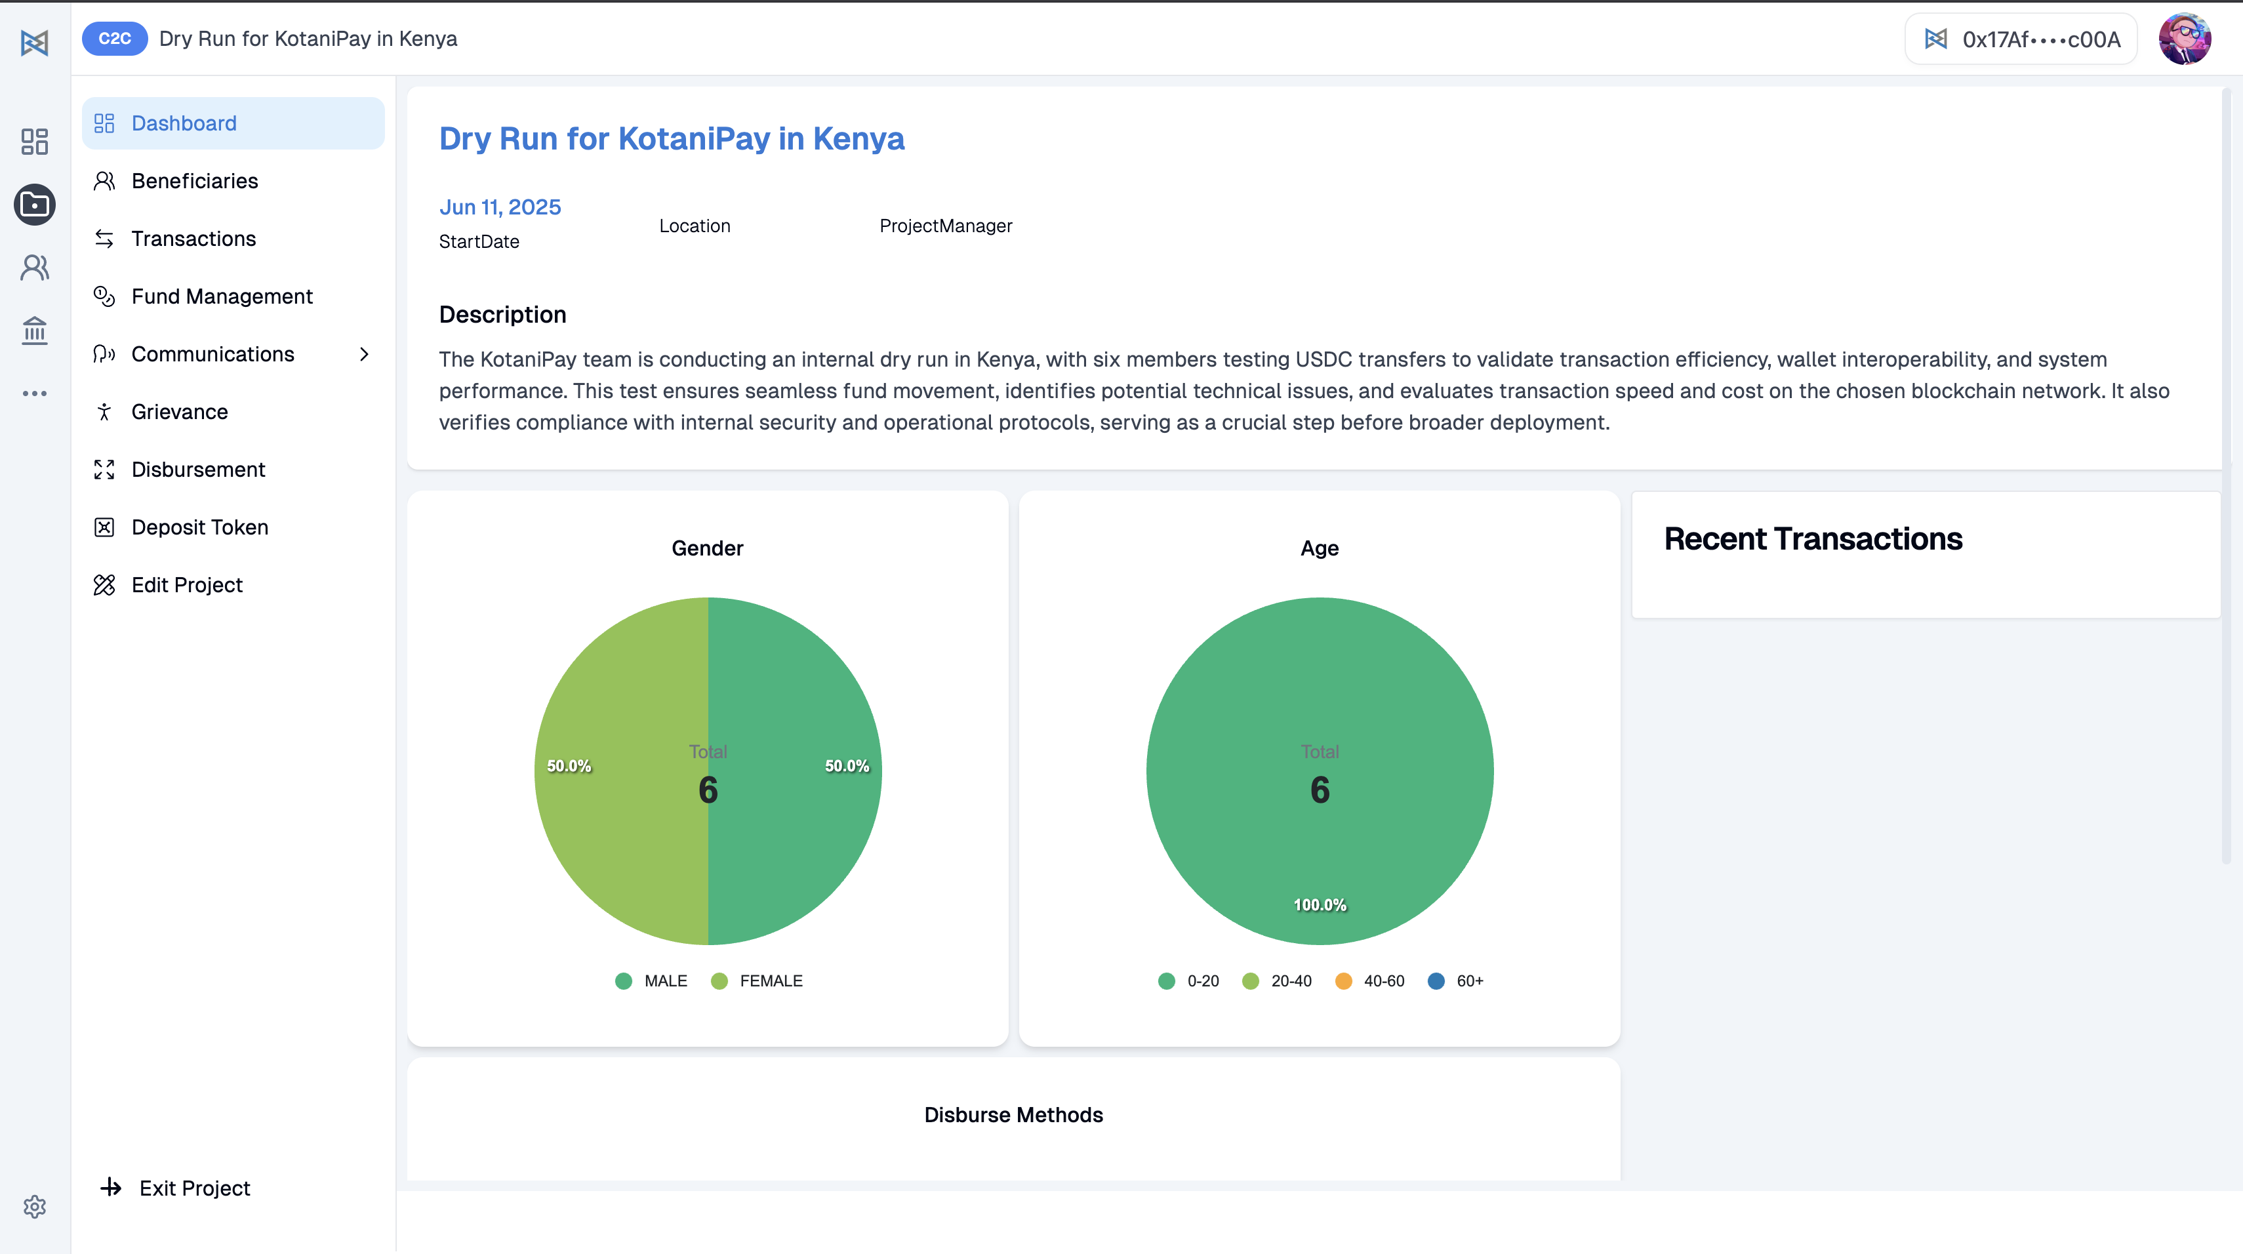Open the beneficiaries people icon in left rail
Viewport: 2243px width, 1254px height.
point(35,268)
